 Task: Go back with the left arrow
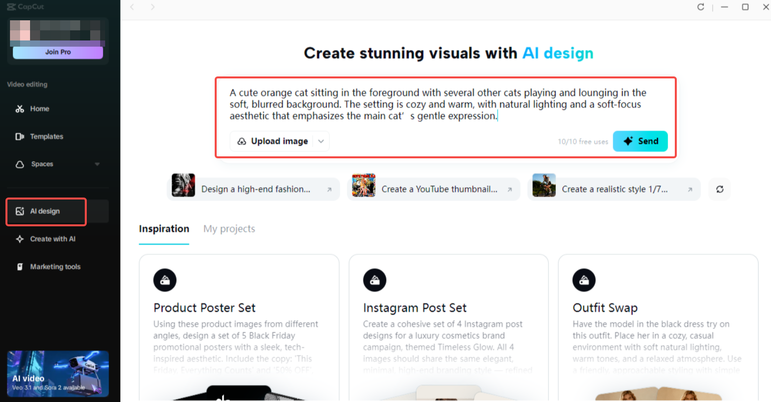132,7
